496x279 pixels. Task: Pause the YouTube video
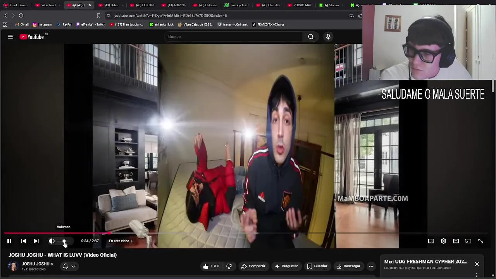[x=9, y=241]
